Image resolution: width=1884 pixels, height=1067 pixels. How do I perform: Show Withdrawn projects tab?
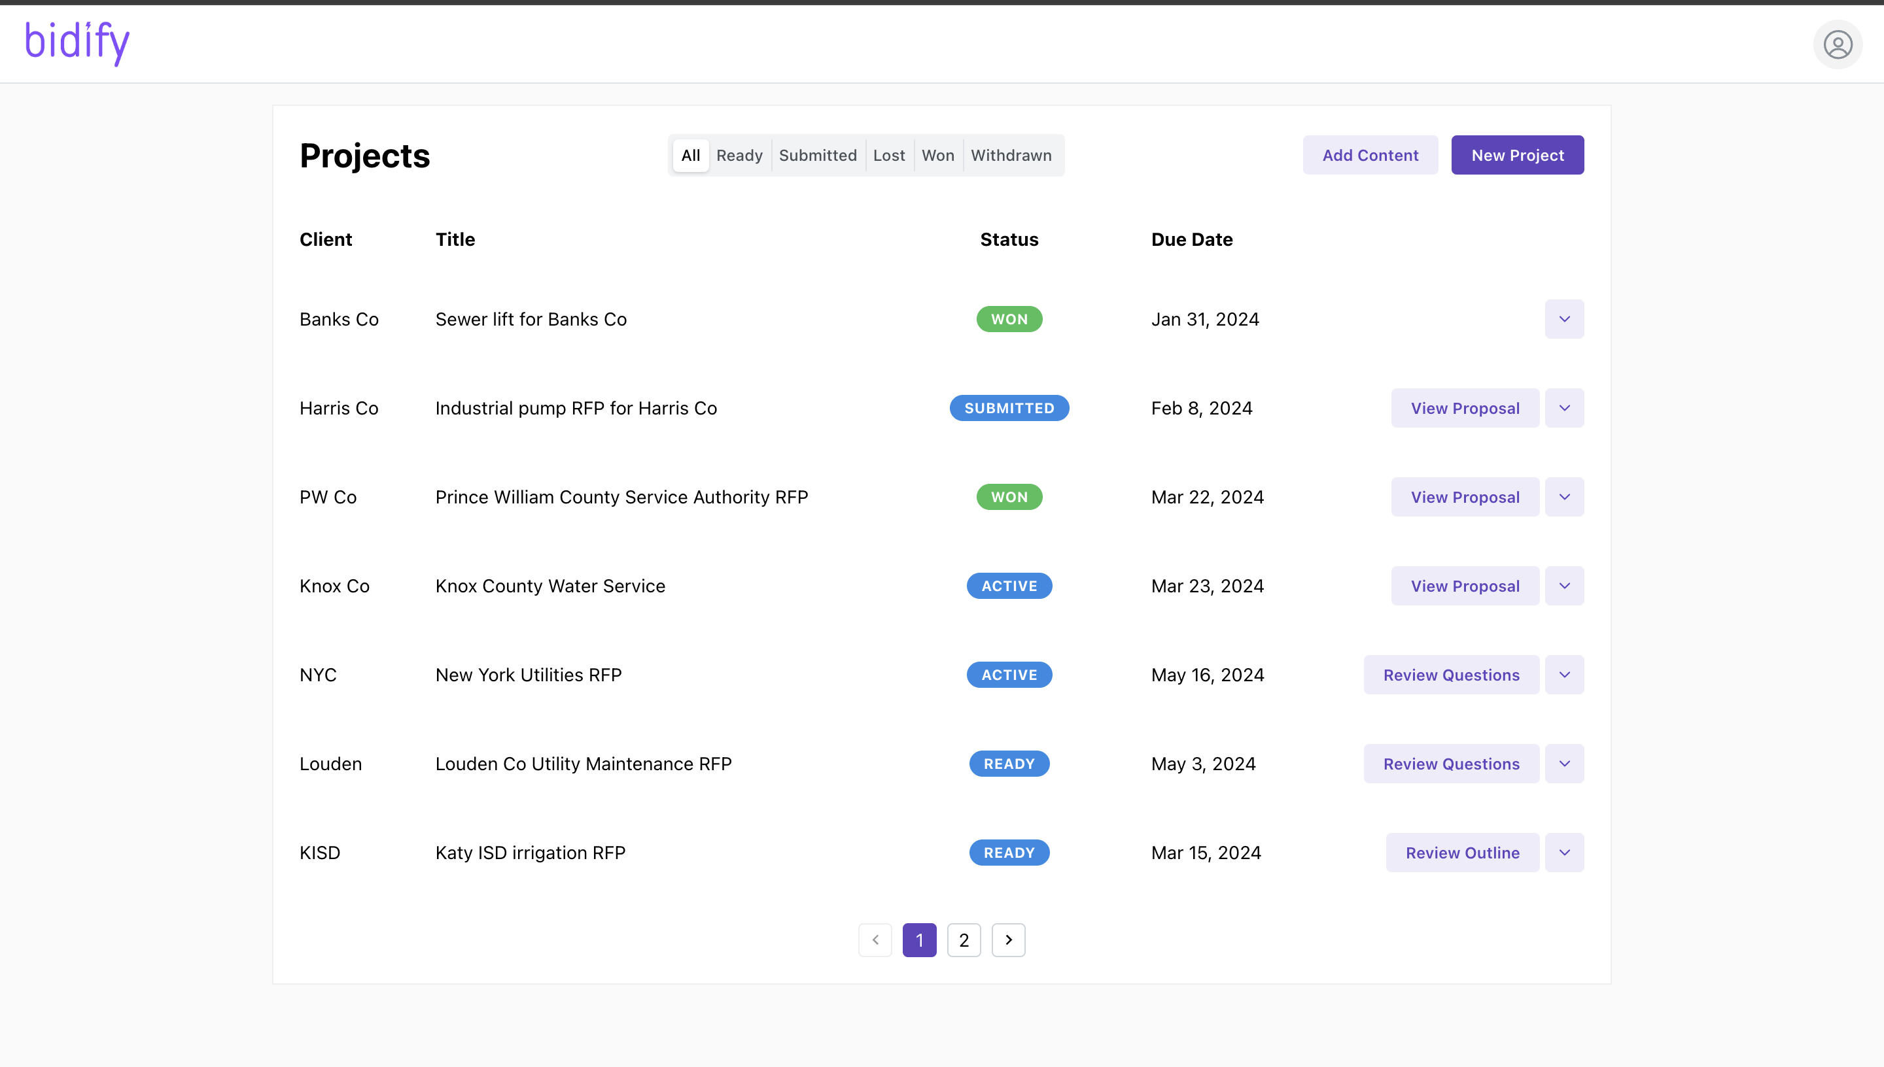coord(1011,156)
